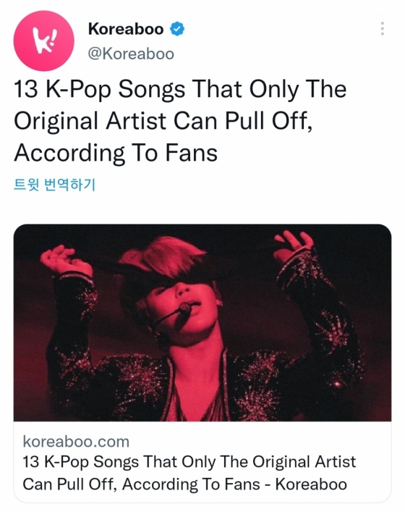Click the pink K! logo circle
Image resolution: width=405 pixels, height=512 pixels.
pos(43,41)
